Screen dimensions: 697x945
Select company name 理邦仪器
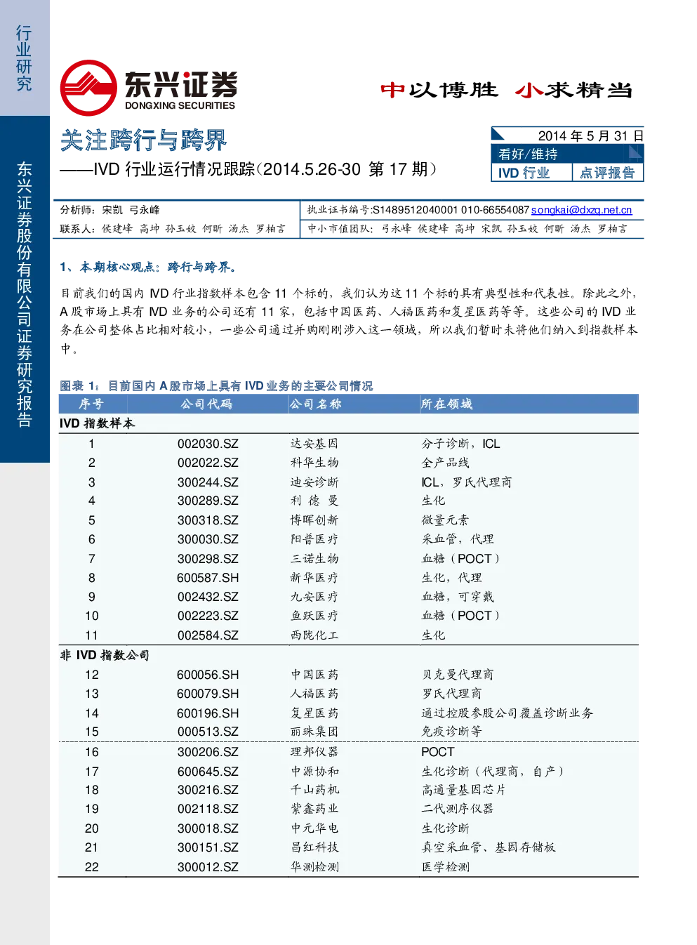coord(314,752)
